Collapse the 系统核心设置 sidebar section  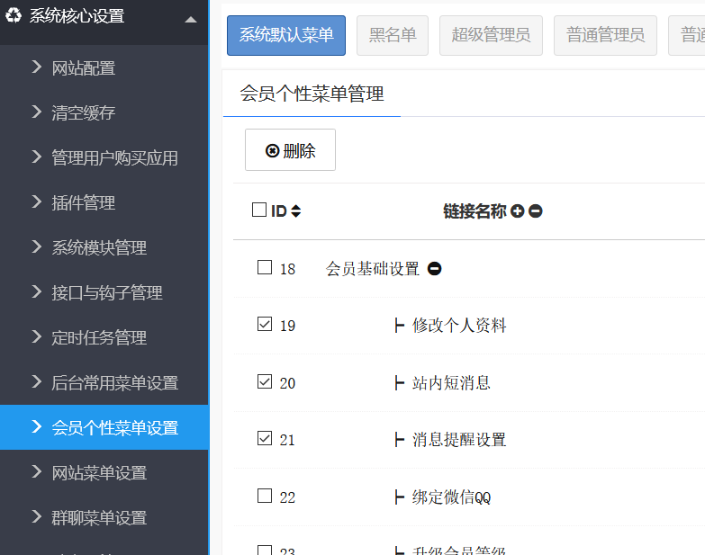point(190,19)
